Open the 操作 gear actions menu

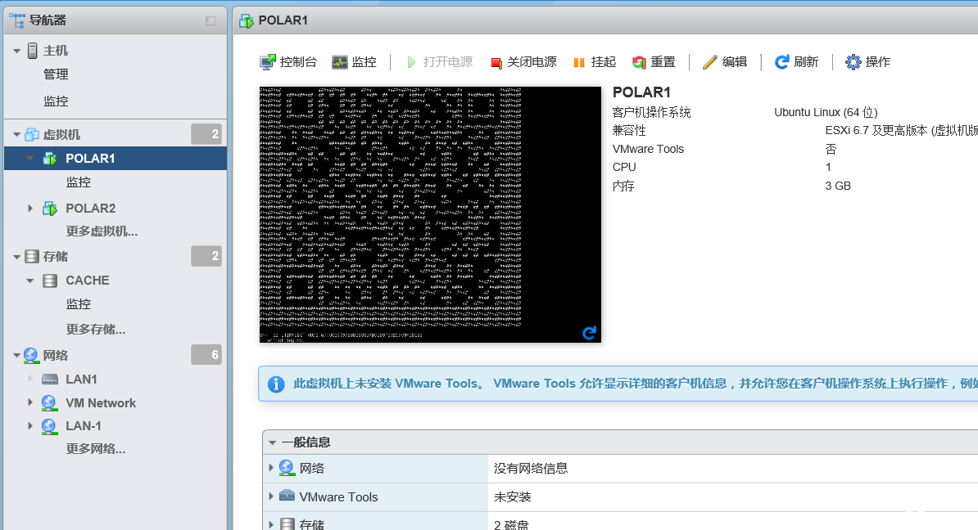click(853, 62)
